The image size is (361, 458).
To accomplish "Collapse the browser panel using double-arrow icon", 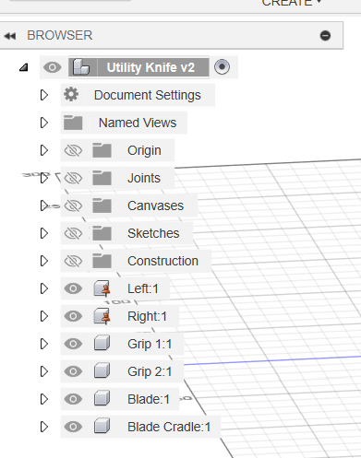I will [x=10, y=36].
